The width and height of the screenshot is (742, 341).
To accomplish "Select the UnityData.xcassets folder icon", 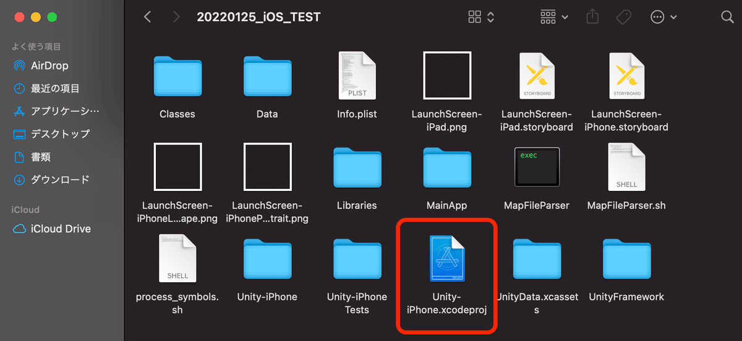I will pyautogui.click(x=537, y=259).
